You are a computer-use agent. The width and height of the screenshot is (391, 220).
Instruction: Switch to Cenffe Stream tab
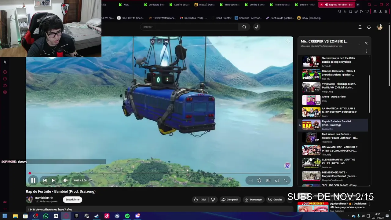click(x=179, y=5)
